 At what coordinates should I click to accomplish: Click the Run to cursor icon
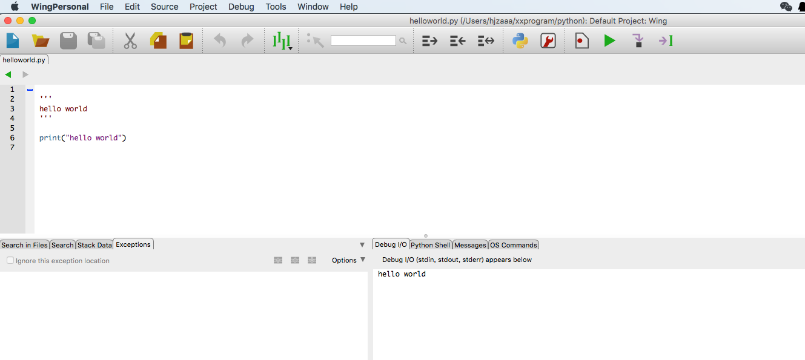click(x=666, y=41)
